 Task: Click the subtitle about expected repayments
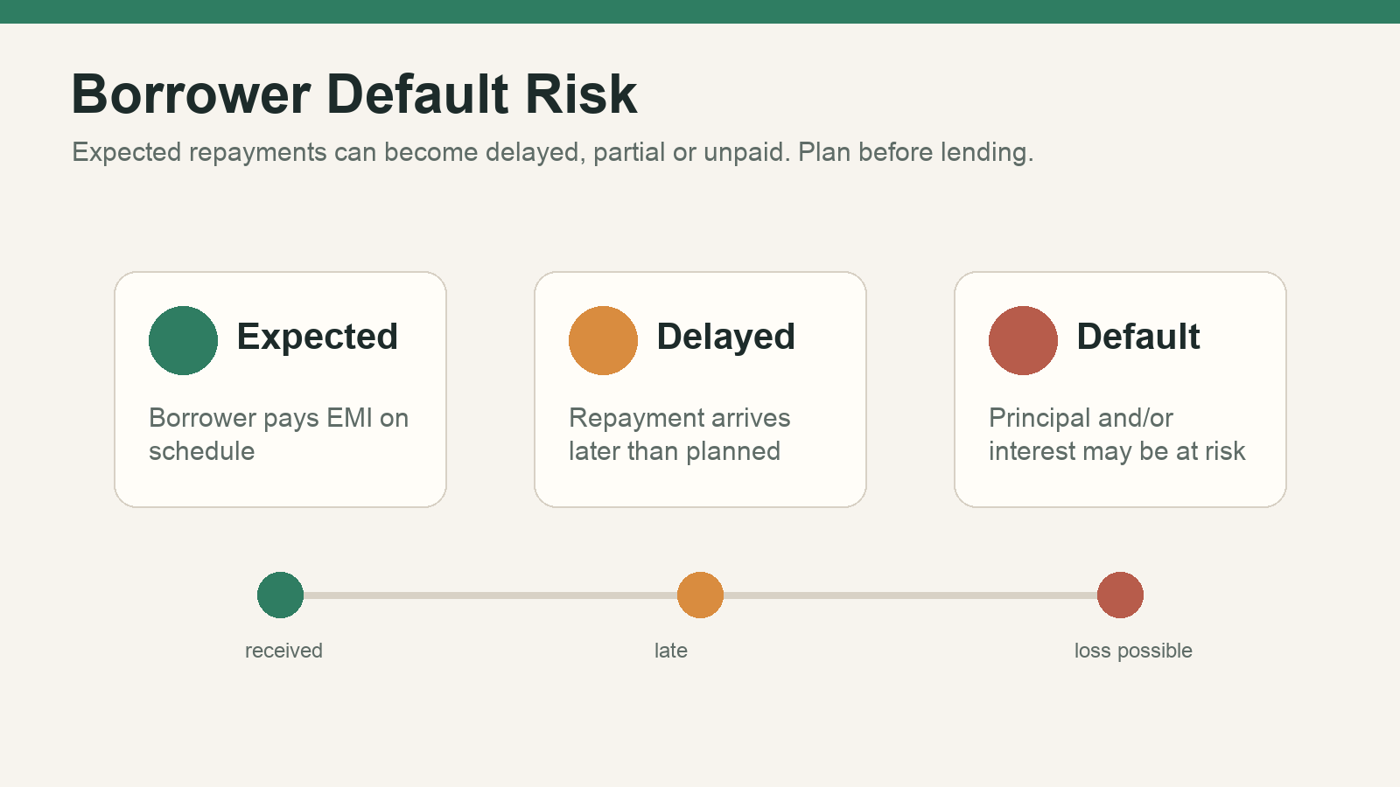coord(552,152)
